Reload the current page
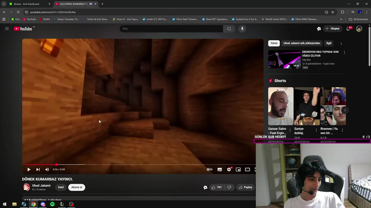Image resolution: width=371 pixels, height=208 pixels. point(18,12)
